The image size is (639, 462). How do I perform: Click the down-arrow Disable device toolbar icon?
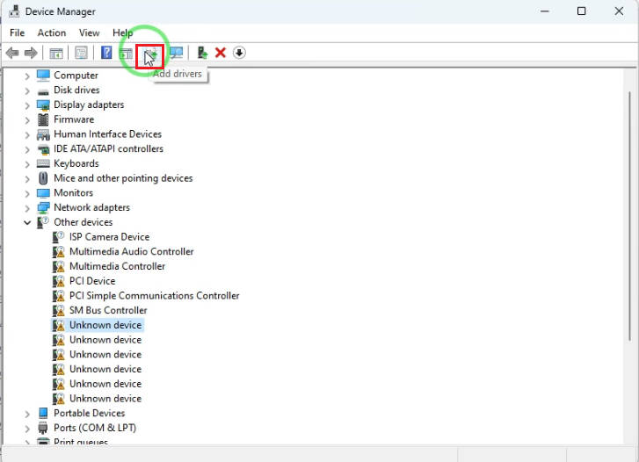[239, 53]
